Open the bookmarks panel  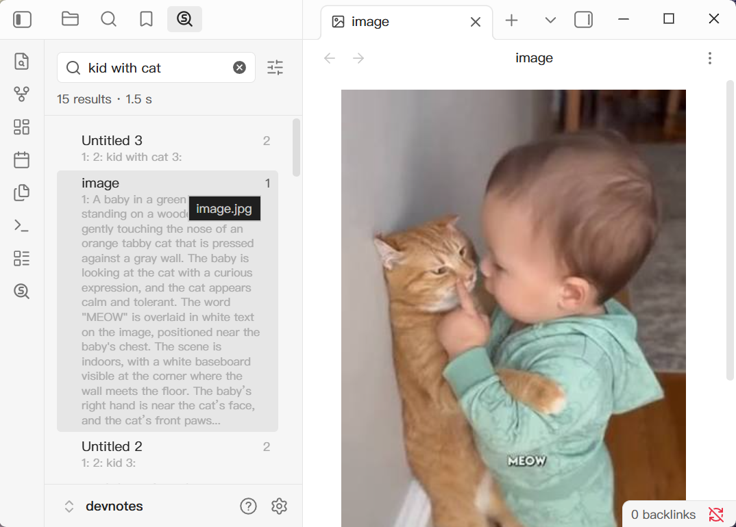pyautogui.click(x=147, y=19)
